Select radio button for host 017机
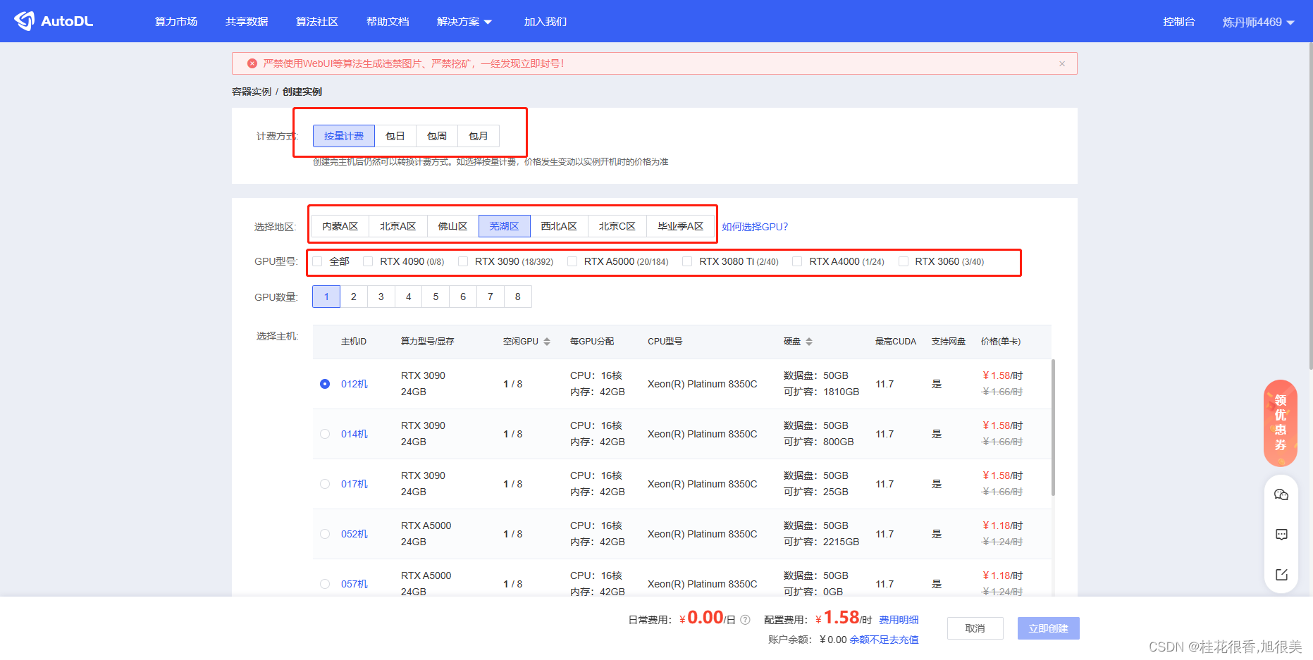The image size is (1313, 660). [x=325, y=484]
